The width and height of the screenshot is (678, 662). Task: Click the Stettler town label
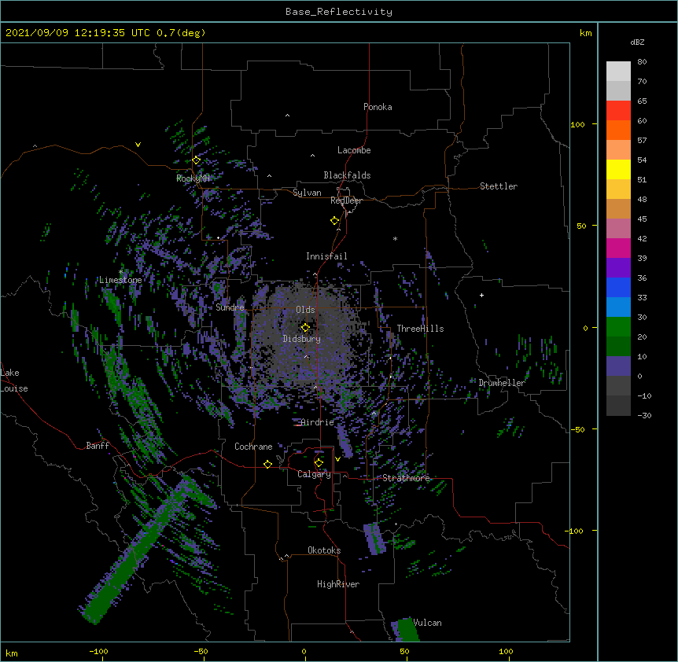click(x=499, y=186)
